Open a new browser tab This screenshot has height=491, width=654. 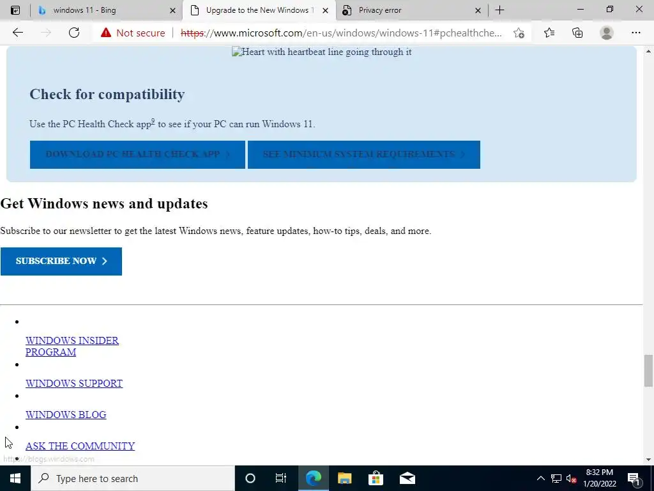coord(499,10)
